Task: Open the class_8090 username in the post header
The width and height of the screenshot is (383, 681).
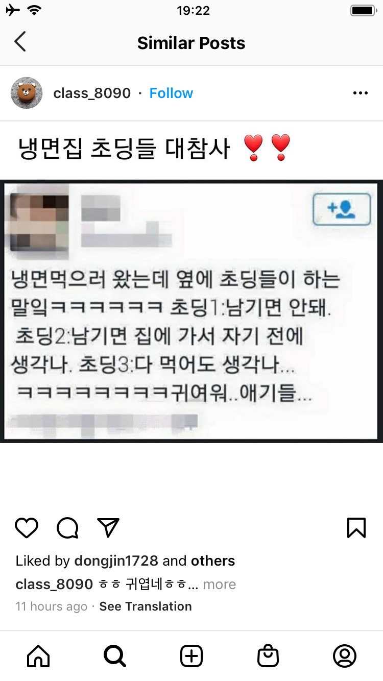Action: coord(92,93)
